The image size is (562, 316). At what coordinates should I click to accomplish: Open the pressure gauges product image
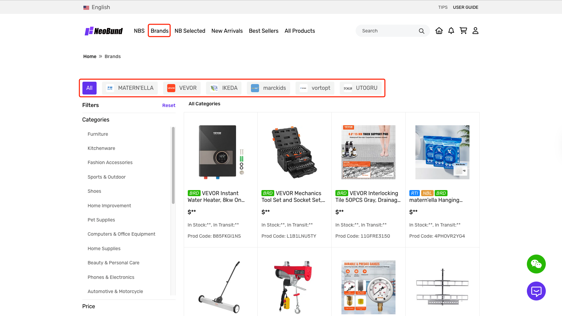coord(368,287)
